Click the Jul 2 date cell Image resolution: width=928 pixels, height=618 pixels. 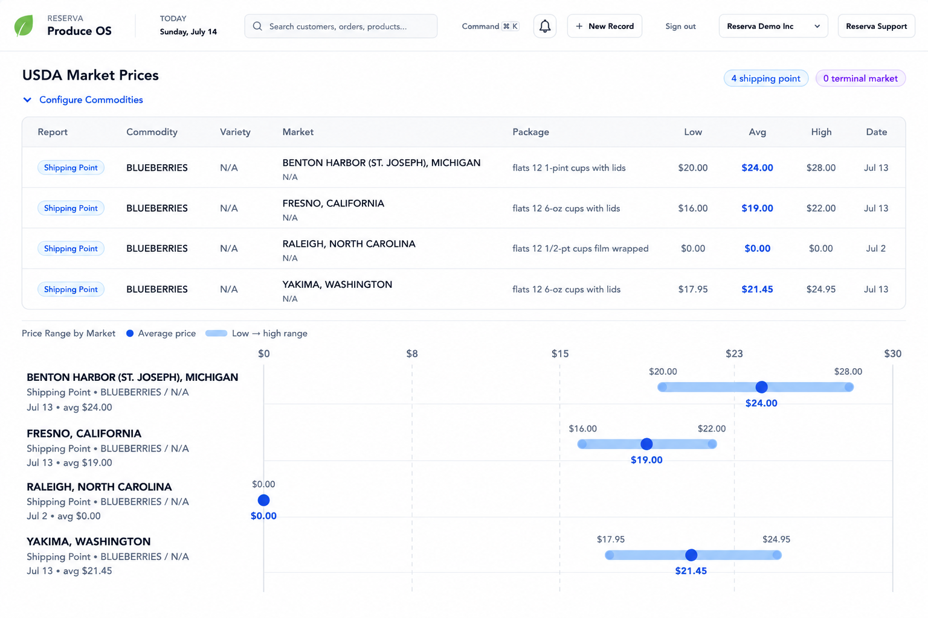point(875,249)
